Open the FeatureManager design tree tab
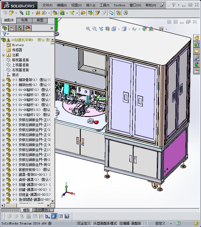This screenshot has height=227, width=201. coord(4,28)
